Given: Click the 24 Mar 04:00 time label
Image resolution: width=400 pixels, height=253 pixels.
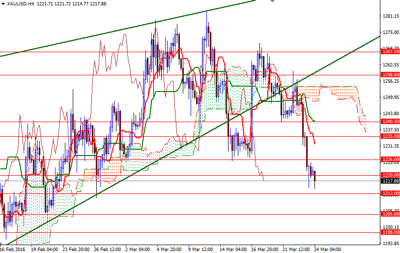Looking at the screenshot, I should (x=328, y=249).
